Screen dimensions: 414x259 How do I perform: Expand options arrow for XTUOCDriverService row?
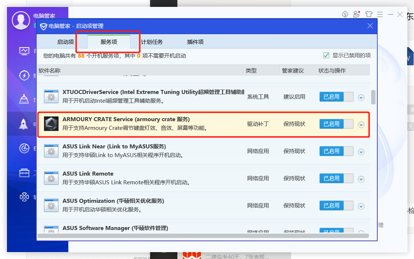tap(361, 98)
